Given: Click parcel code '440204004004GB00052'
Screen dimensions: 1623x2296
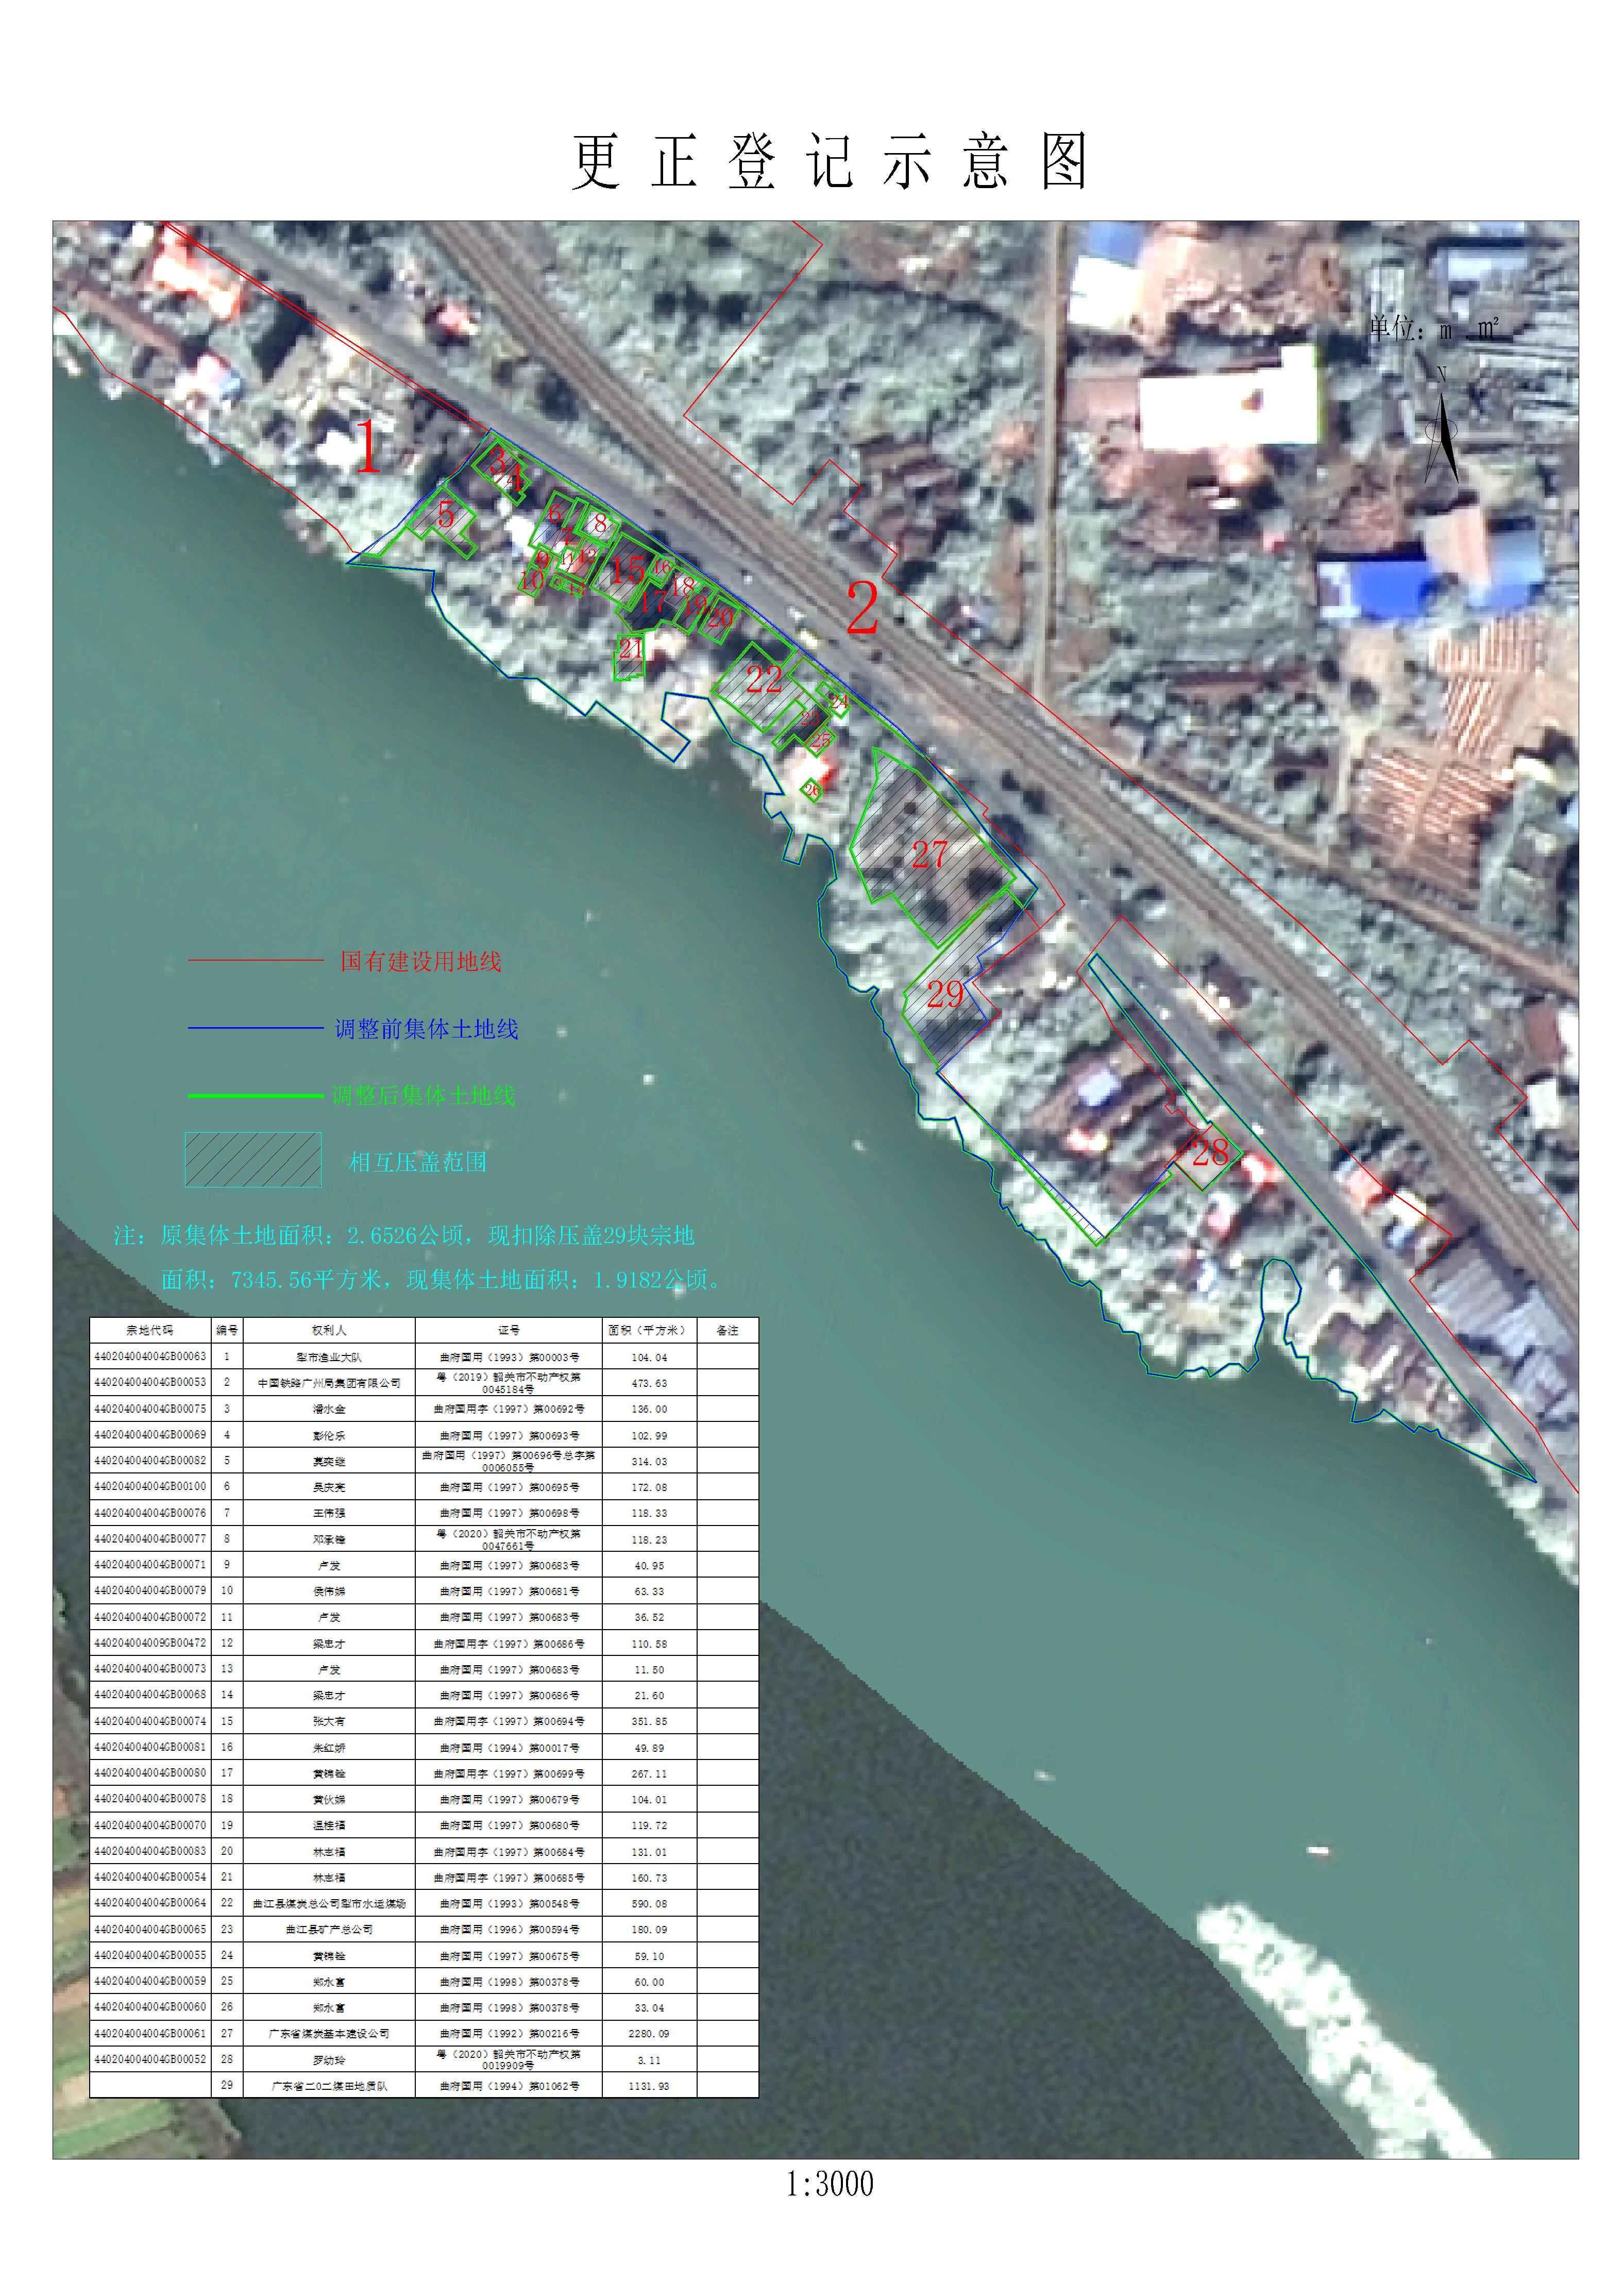Looking at the screenshot, I should 150,2059.
